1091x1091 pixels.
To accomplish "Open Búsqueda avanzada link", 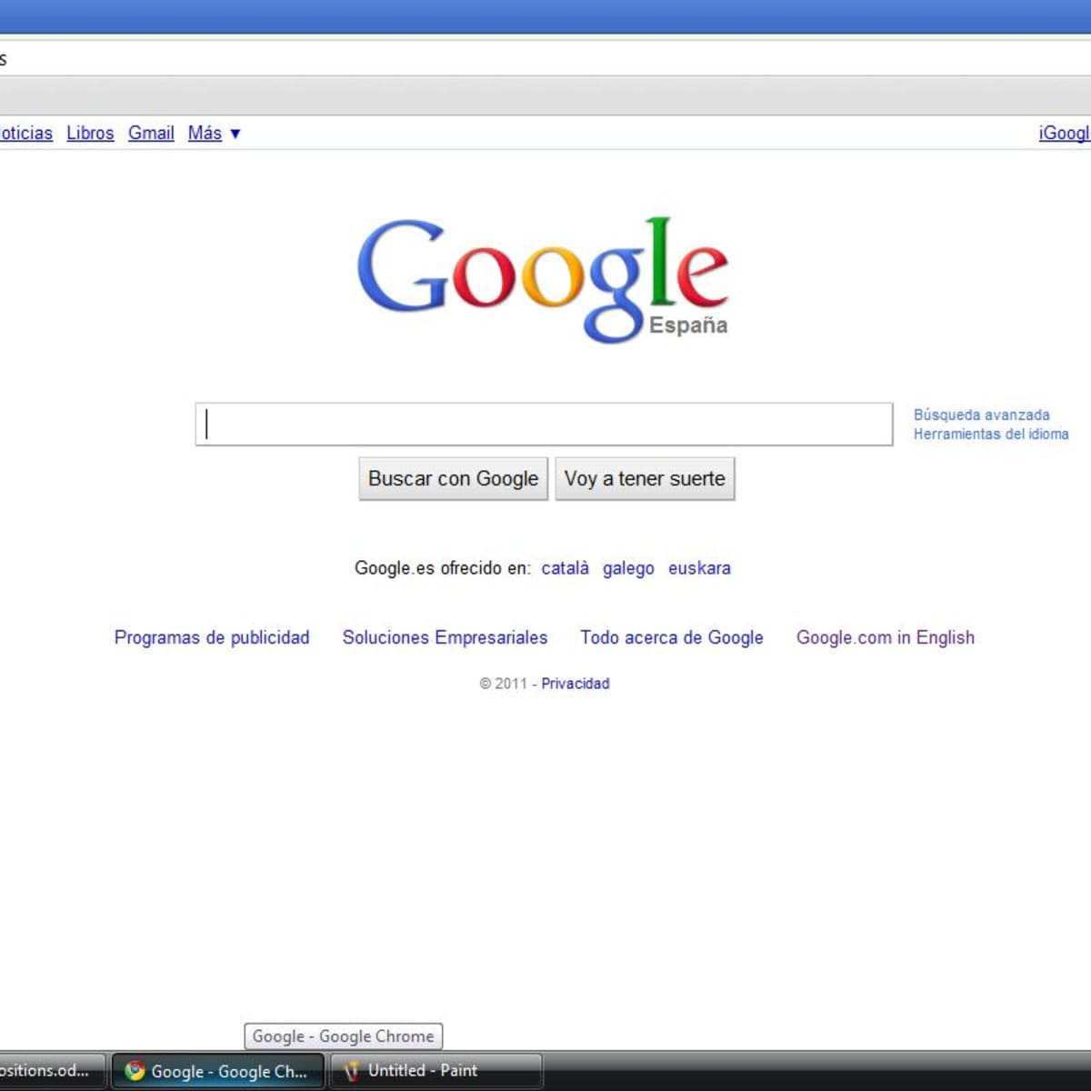I will click(981, 415).
